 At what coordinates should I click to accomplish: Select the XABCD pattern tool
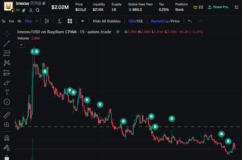(7, 63)
